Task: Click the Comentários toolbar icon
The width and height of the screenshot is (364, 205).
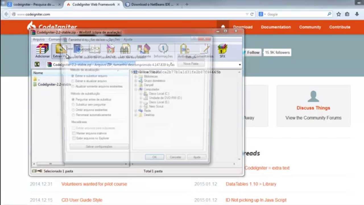Action: 204,49
